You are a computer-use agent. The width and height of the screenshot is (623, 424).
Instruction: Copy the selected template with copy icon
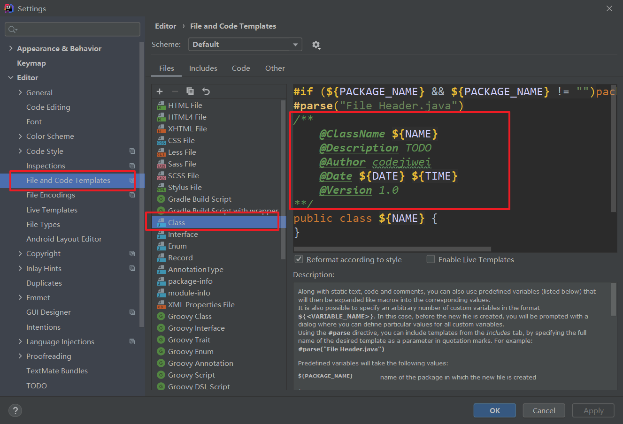click(x=190, y=91)
